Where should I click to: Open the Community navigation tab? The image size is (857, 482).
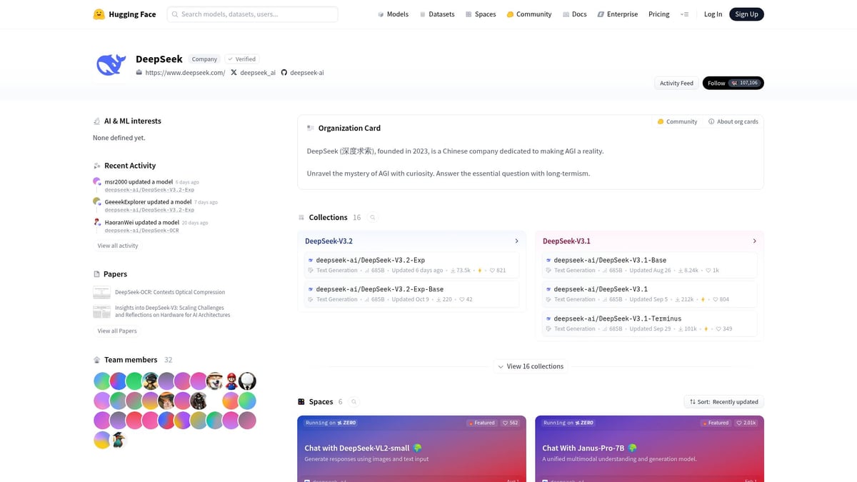coord(529,14)
